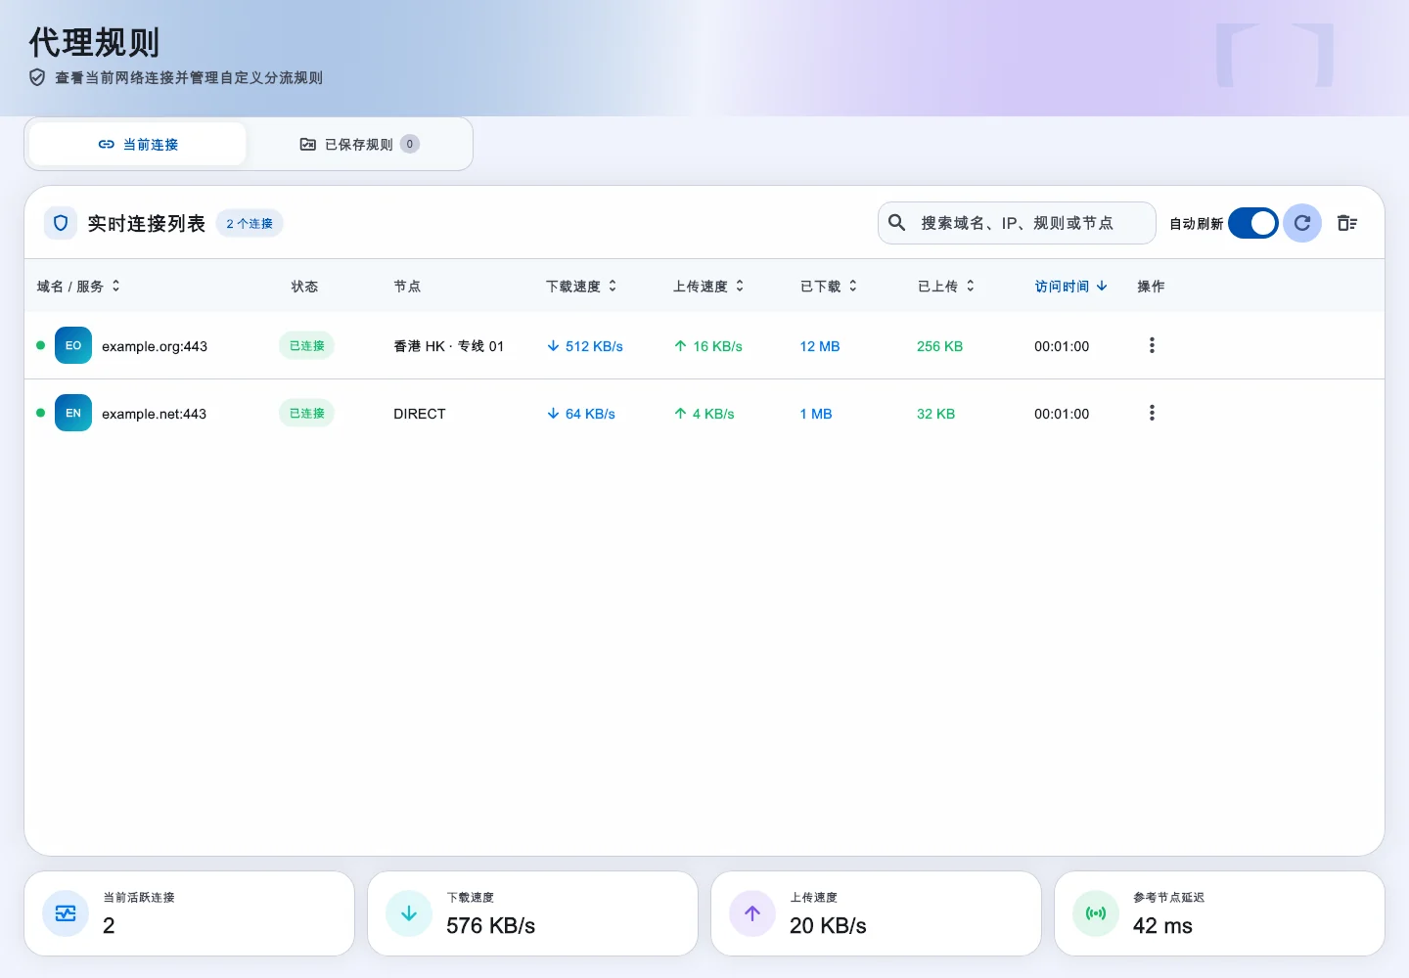Switch to the 当前连接 tab

[x=138, y=144]
